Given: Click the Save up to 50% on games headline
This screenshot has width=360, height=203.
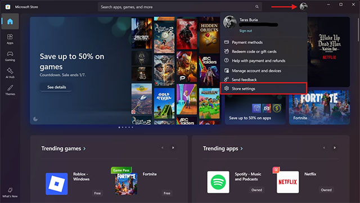Looking at the screenshot, I should pos(72,61).
